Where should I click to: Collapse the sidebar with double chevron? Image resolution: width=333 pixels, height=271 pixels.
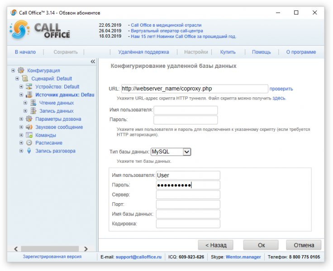[93, 62]
